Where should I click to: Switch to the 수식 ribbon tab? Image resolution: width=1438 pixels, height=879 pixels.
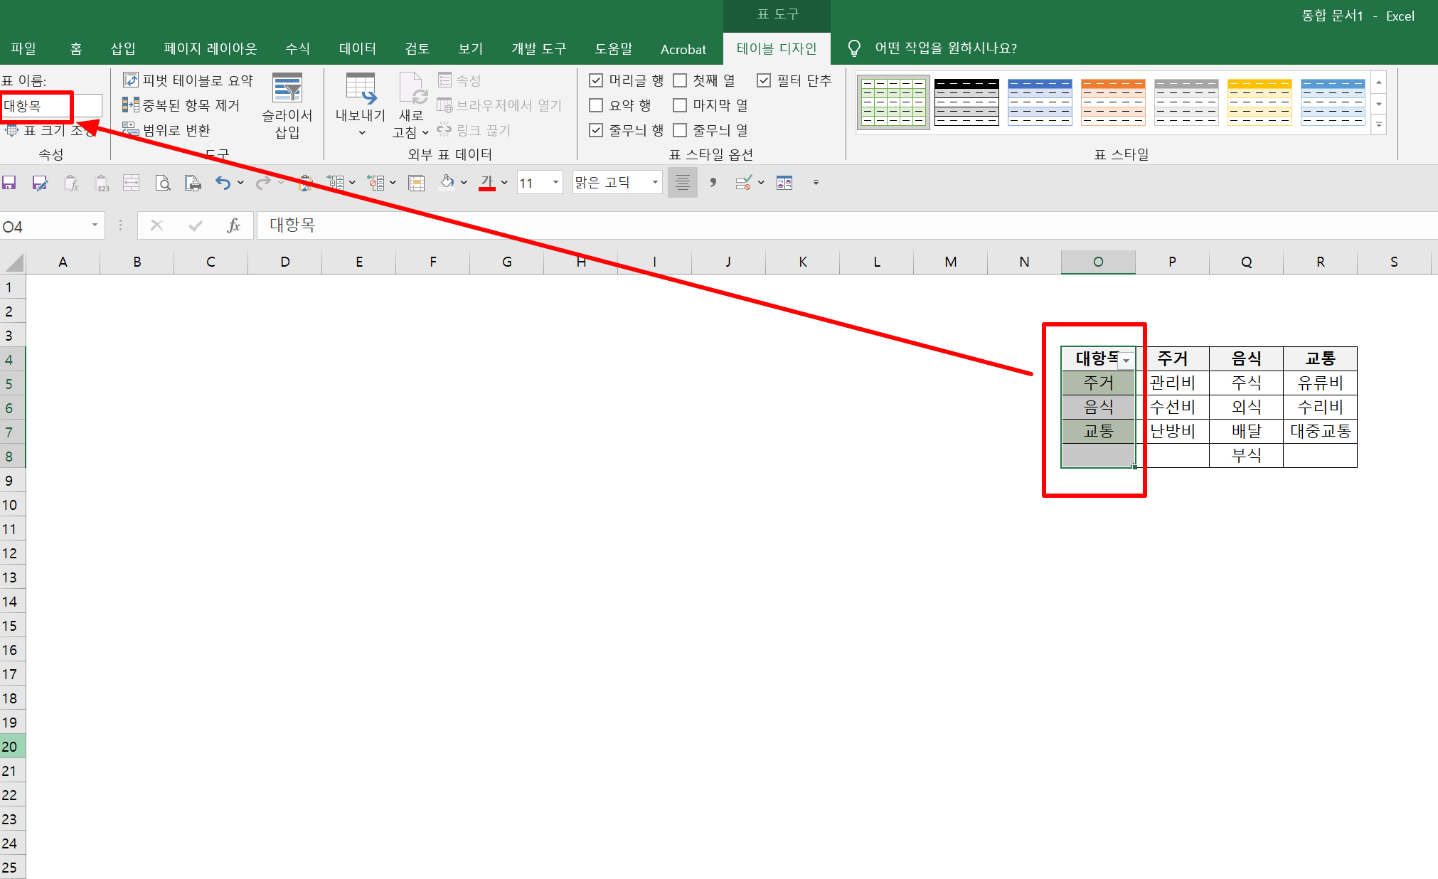pos(297,48)
